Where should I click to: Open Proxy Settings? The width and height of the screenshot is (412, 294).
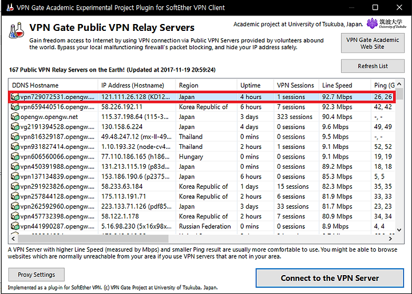[37, 275]
